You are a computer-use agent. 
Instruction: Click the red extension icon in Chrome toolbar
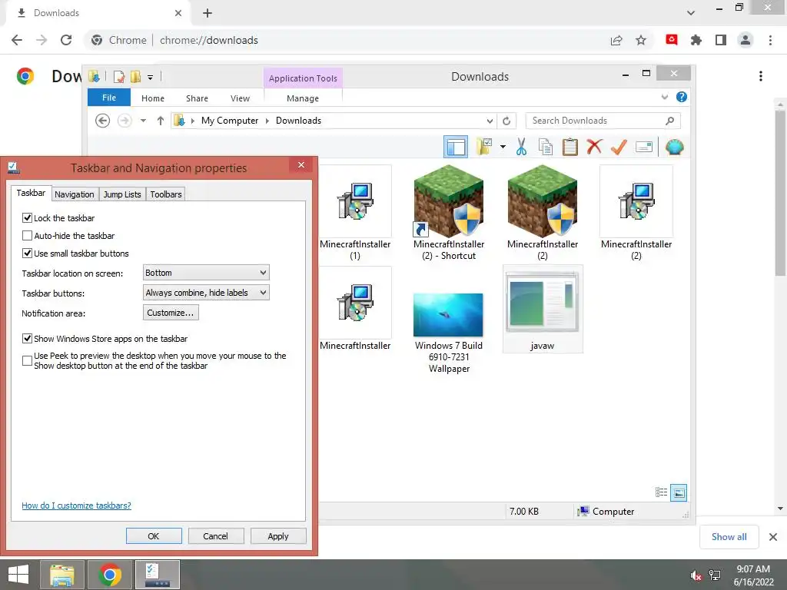point(672,40)
